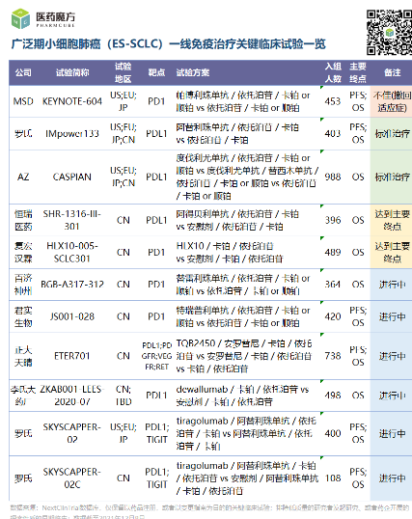
Task: Click the QR code image
Action: [389, 33]
